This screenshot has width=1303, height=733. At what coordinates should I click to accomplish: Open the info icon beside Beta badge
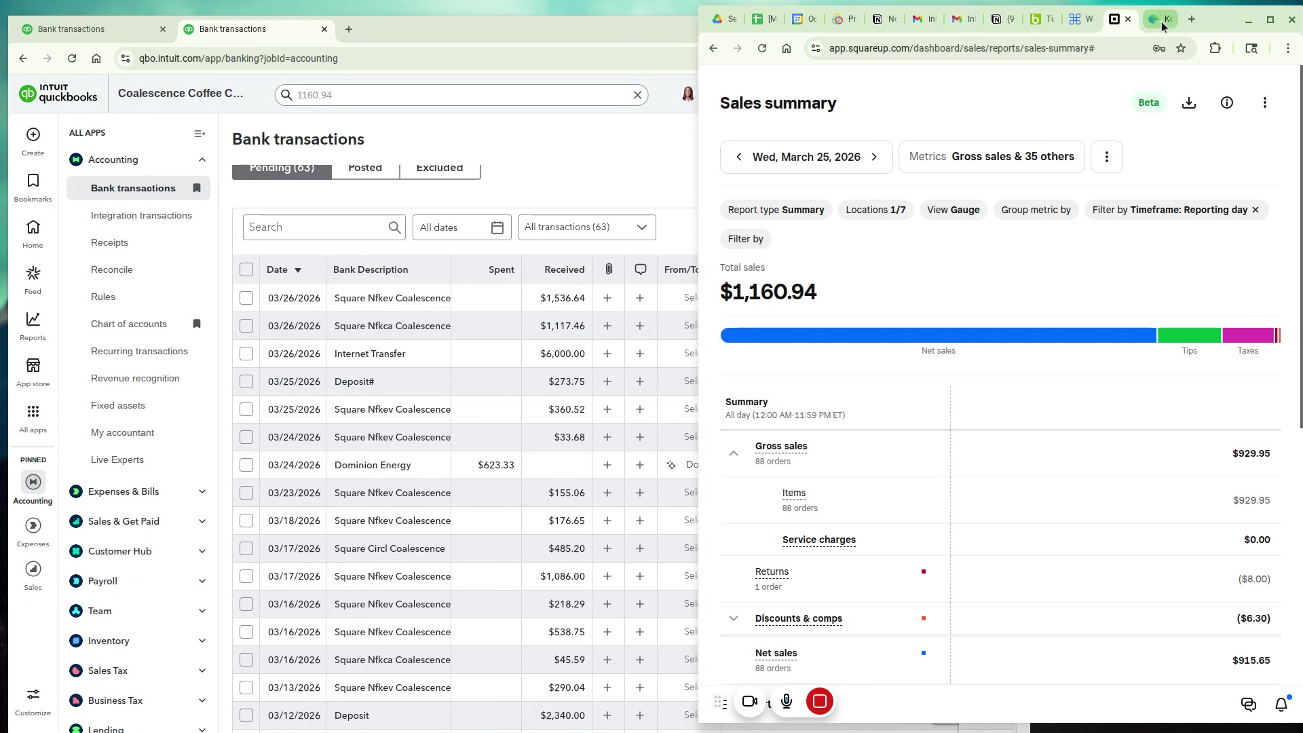pos(1226,103)
